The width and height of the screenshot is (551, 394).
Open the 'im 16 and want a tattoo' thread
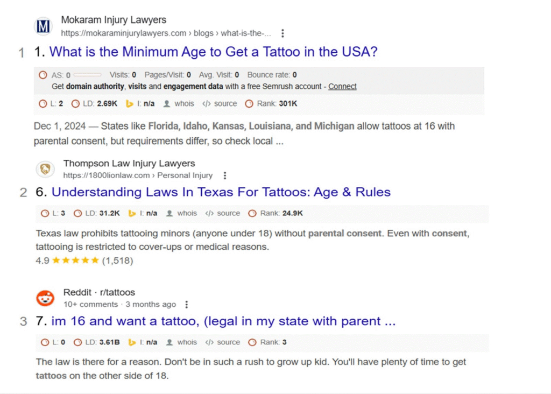223,321
